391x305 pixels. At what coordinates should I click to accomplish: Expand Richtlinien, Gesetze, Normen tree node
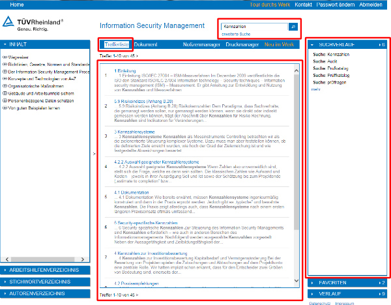pos(5,65)
